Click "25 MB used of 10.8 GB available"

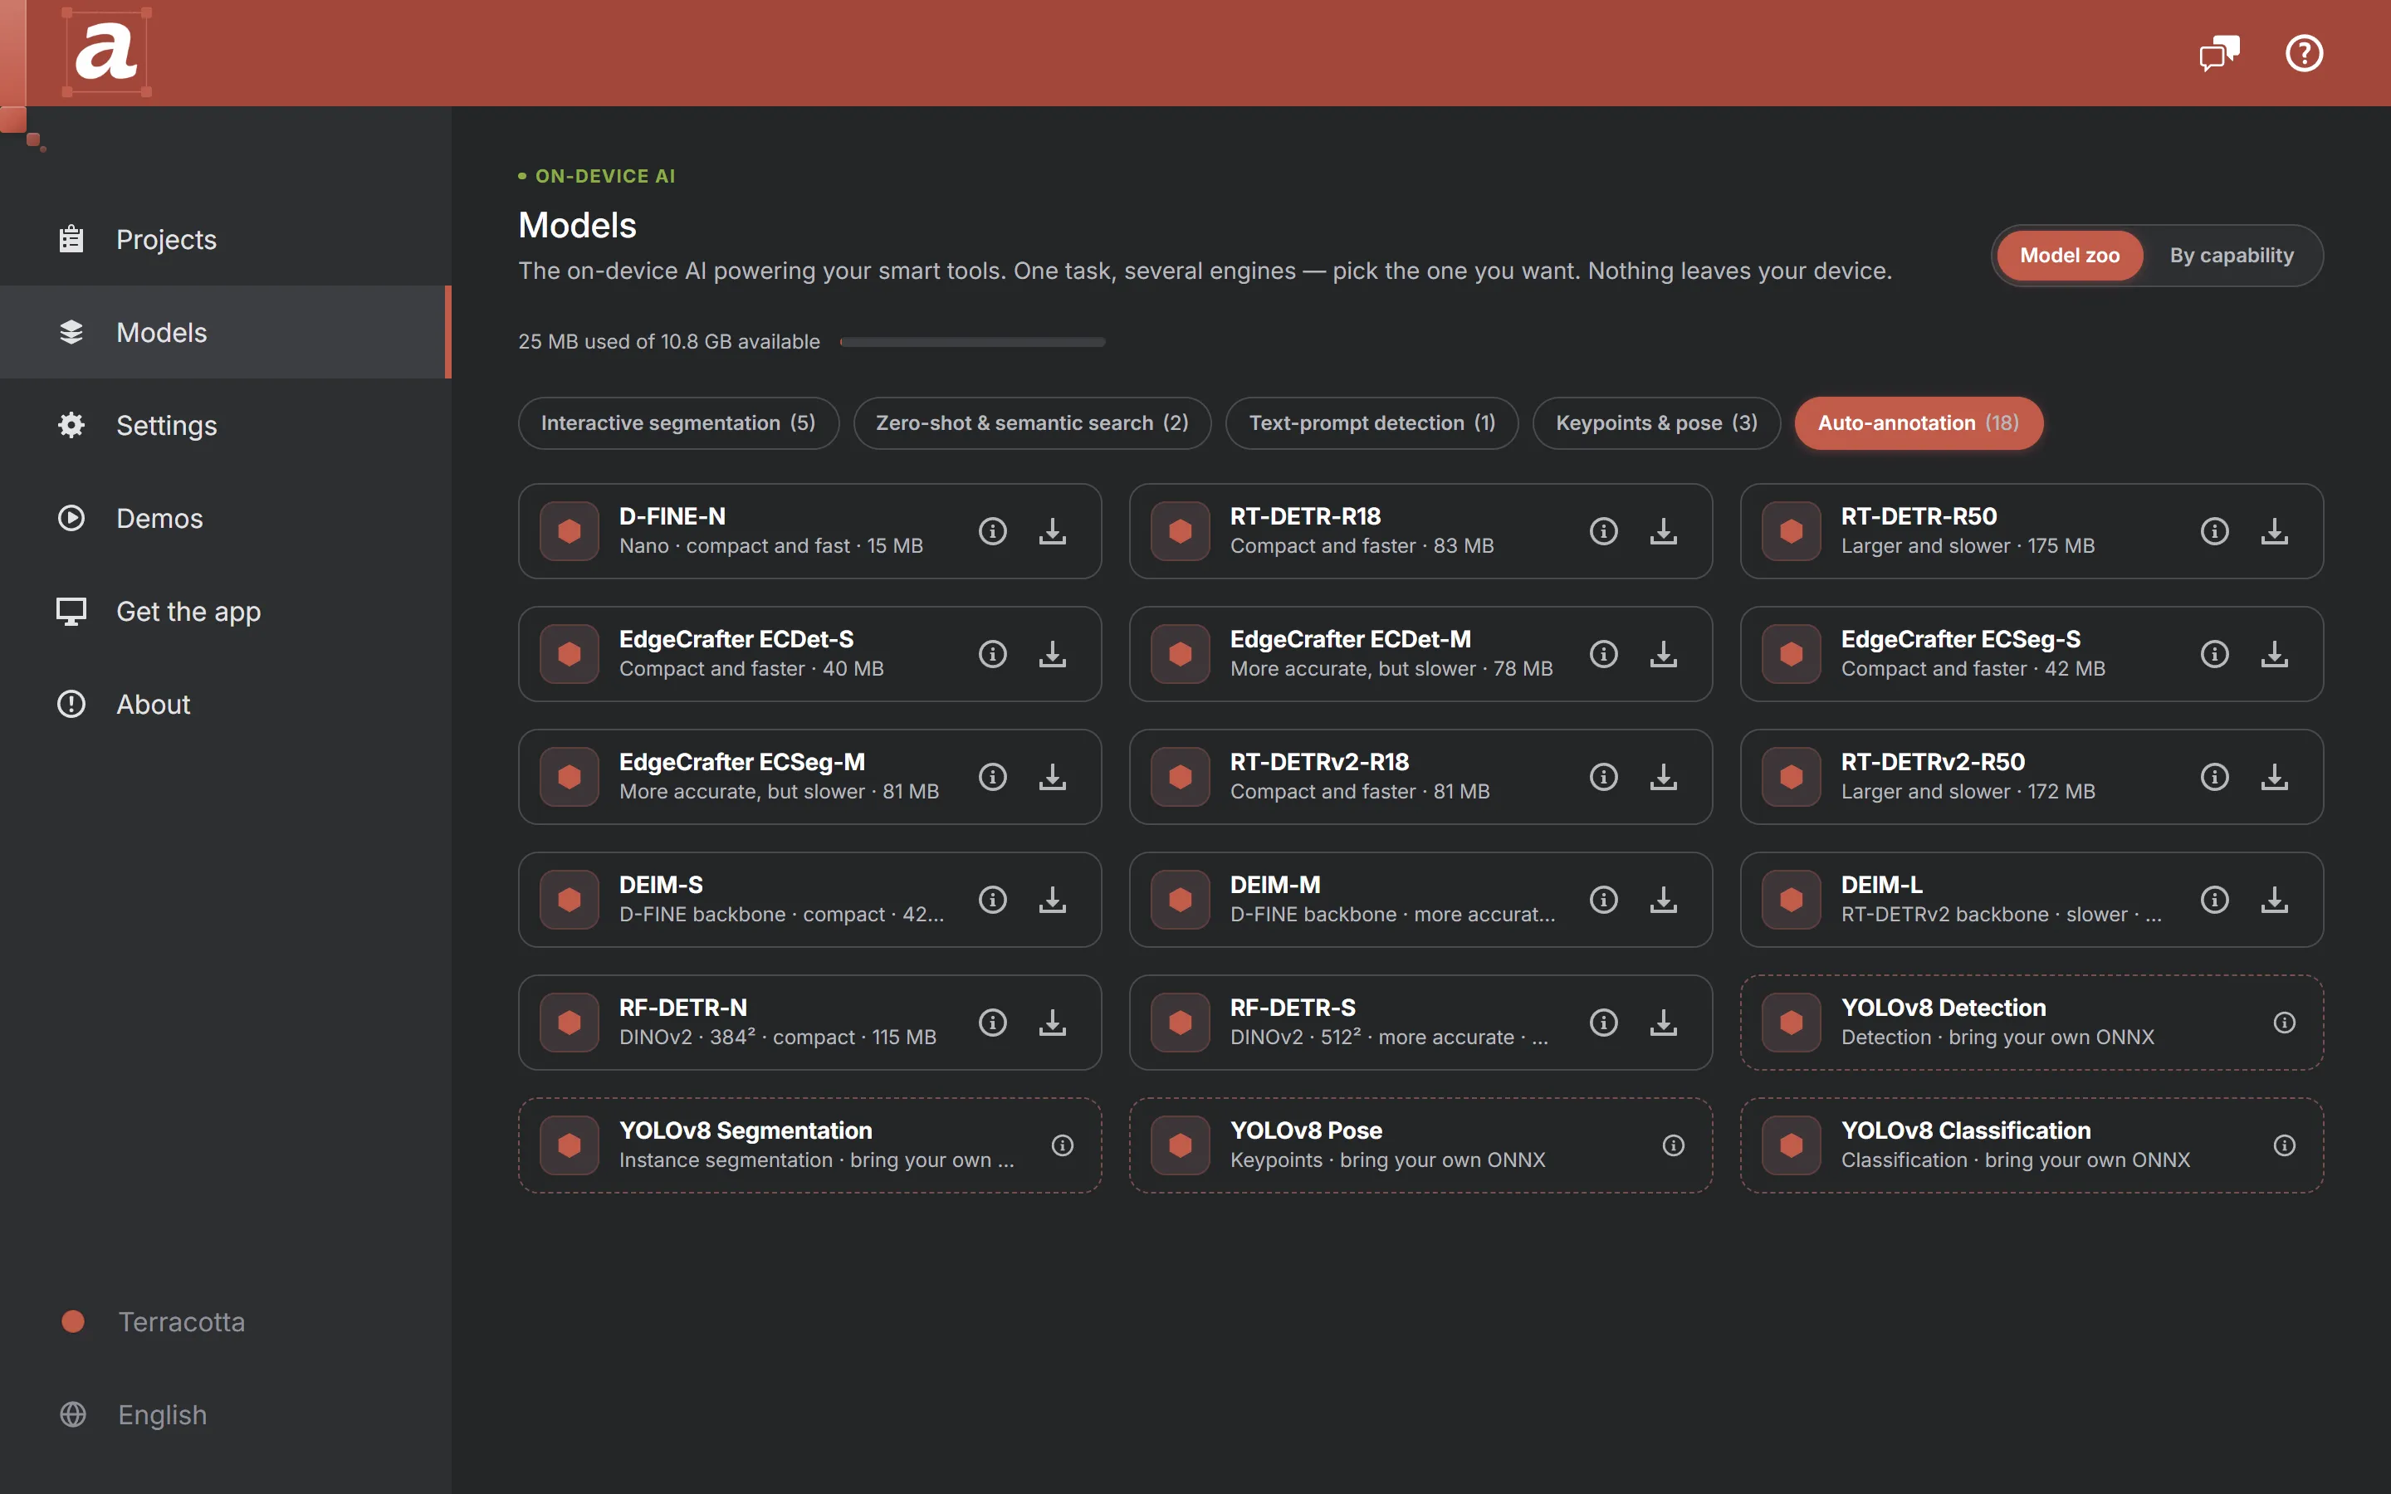coord(669,342)
